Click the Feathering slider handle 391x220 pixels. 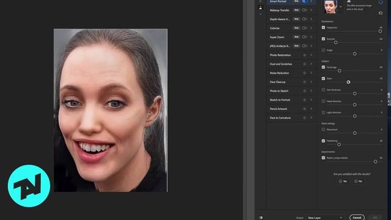339,144
